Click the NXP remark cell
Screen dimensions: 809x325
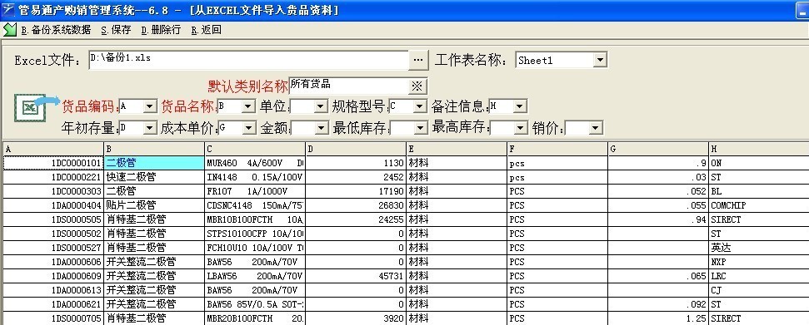[759, 262]
